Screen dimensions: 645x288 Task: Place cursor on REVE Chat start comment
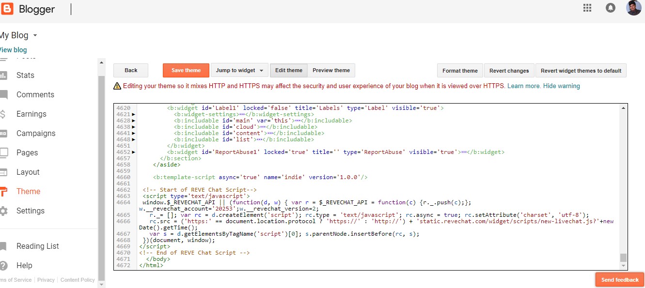click(200, 190)
